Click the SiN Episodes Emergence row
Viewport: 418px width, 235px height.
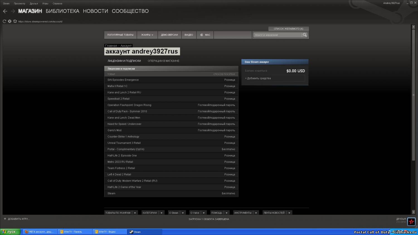pos(171,80)
